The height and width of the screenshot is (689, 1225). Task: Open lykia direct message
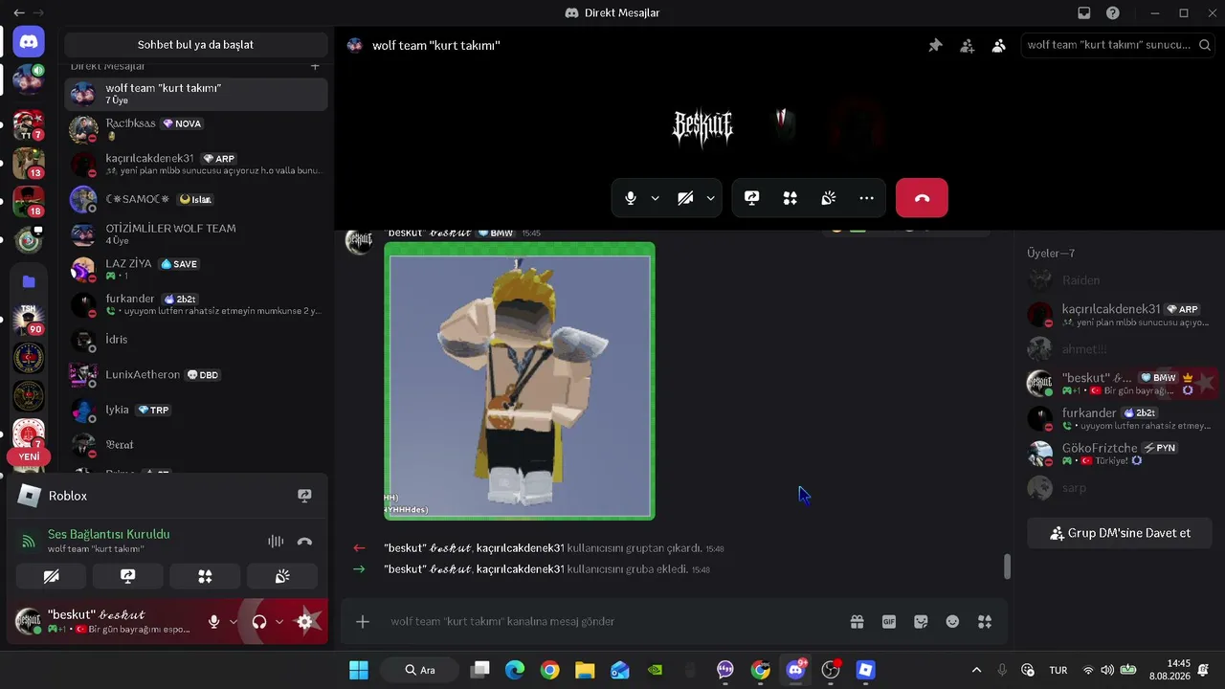coord(196,411)
